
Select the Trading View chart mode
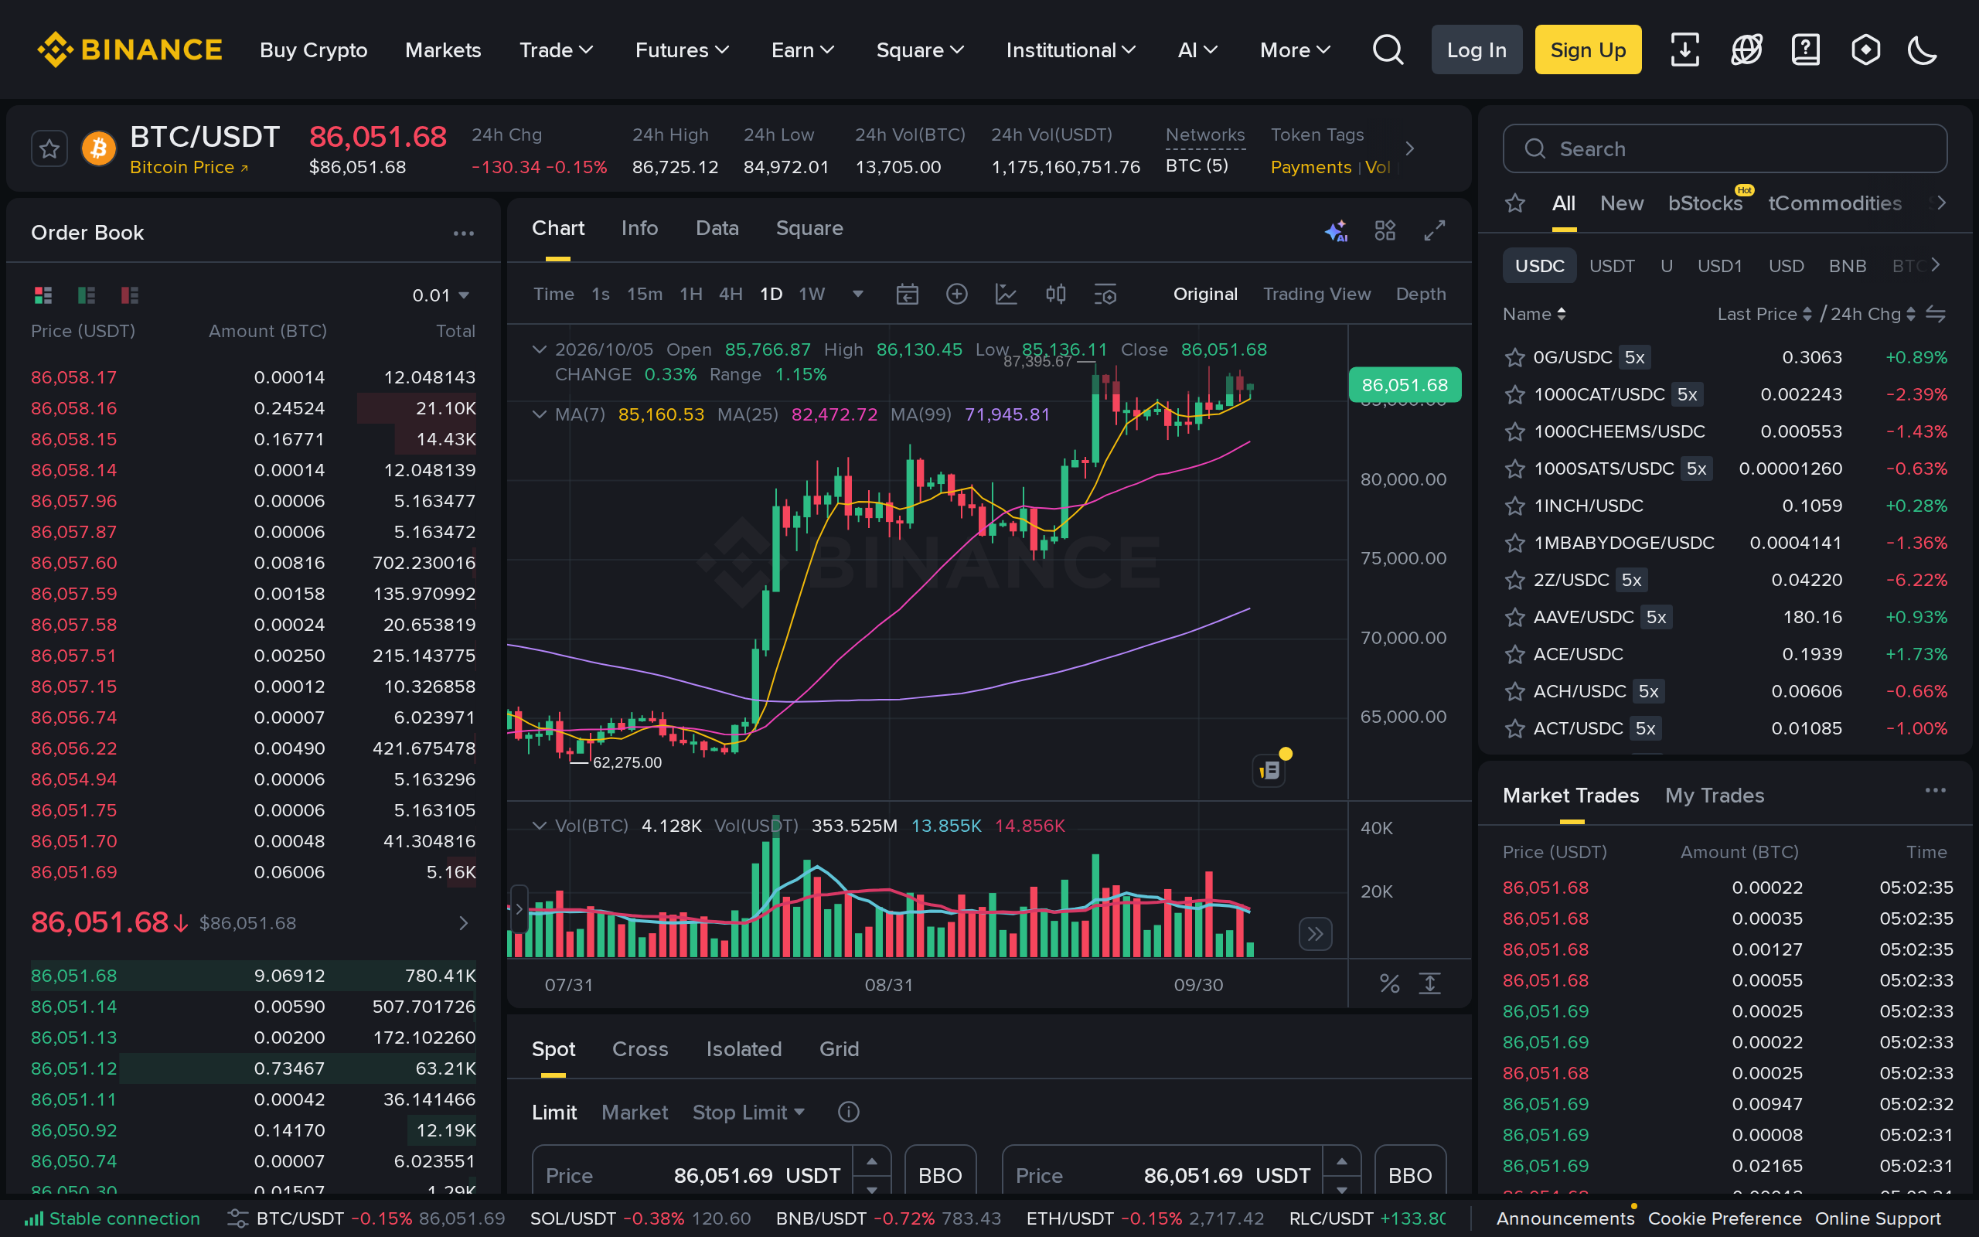[x=1316, y=294]
